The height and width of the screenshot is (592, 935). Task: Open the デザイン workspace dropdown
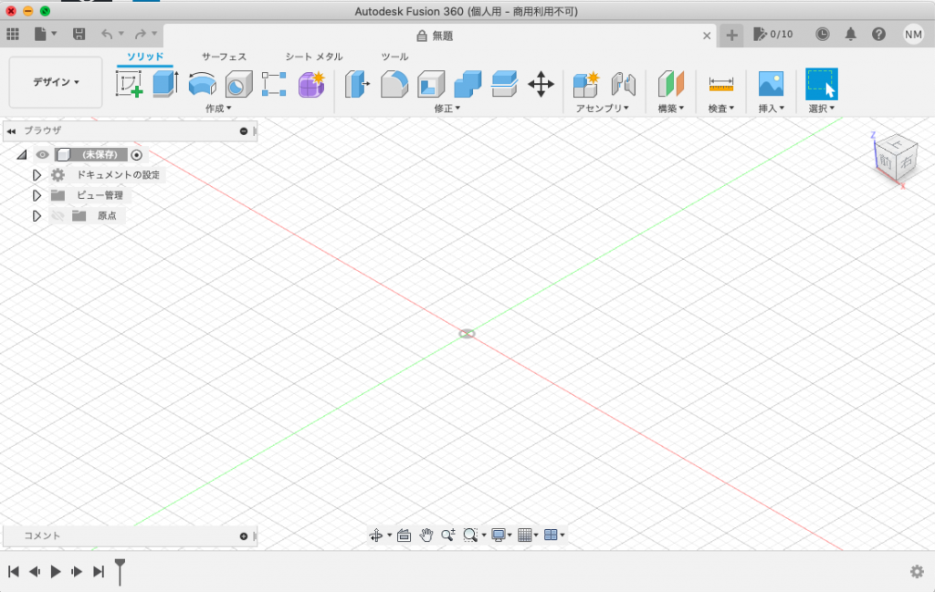[56, 82]
